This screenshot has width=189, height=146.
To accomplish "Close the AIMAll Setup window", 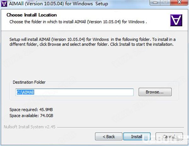I will [179, 3].
